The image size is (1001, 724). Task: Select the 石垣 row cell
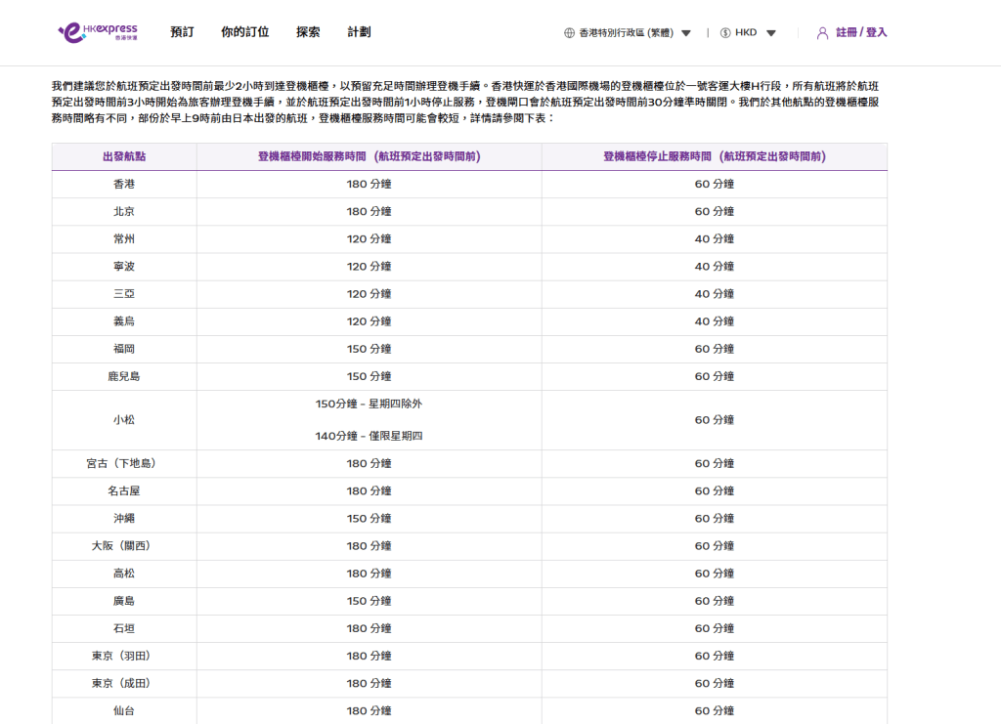click(x=124, y=627)
